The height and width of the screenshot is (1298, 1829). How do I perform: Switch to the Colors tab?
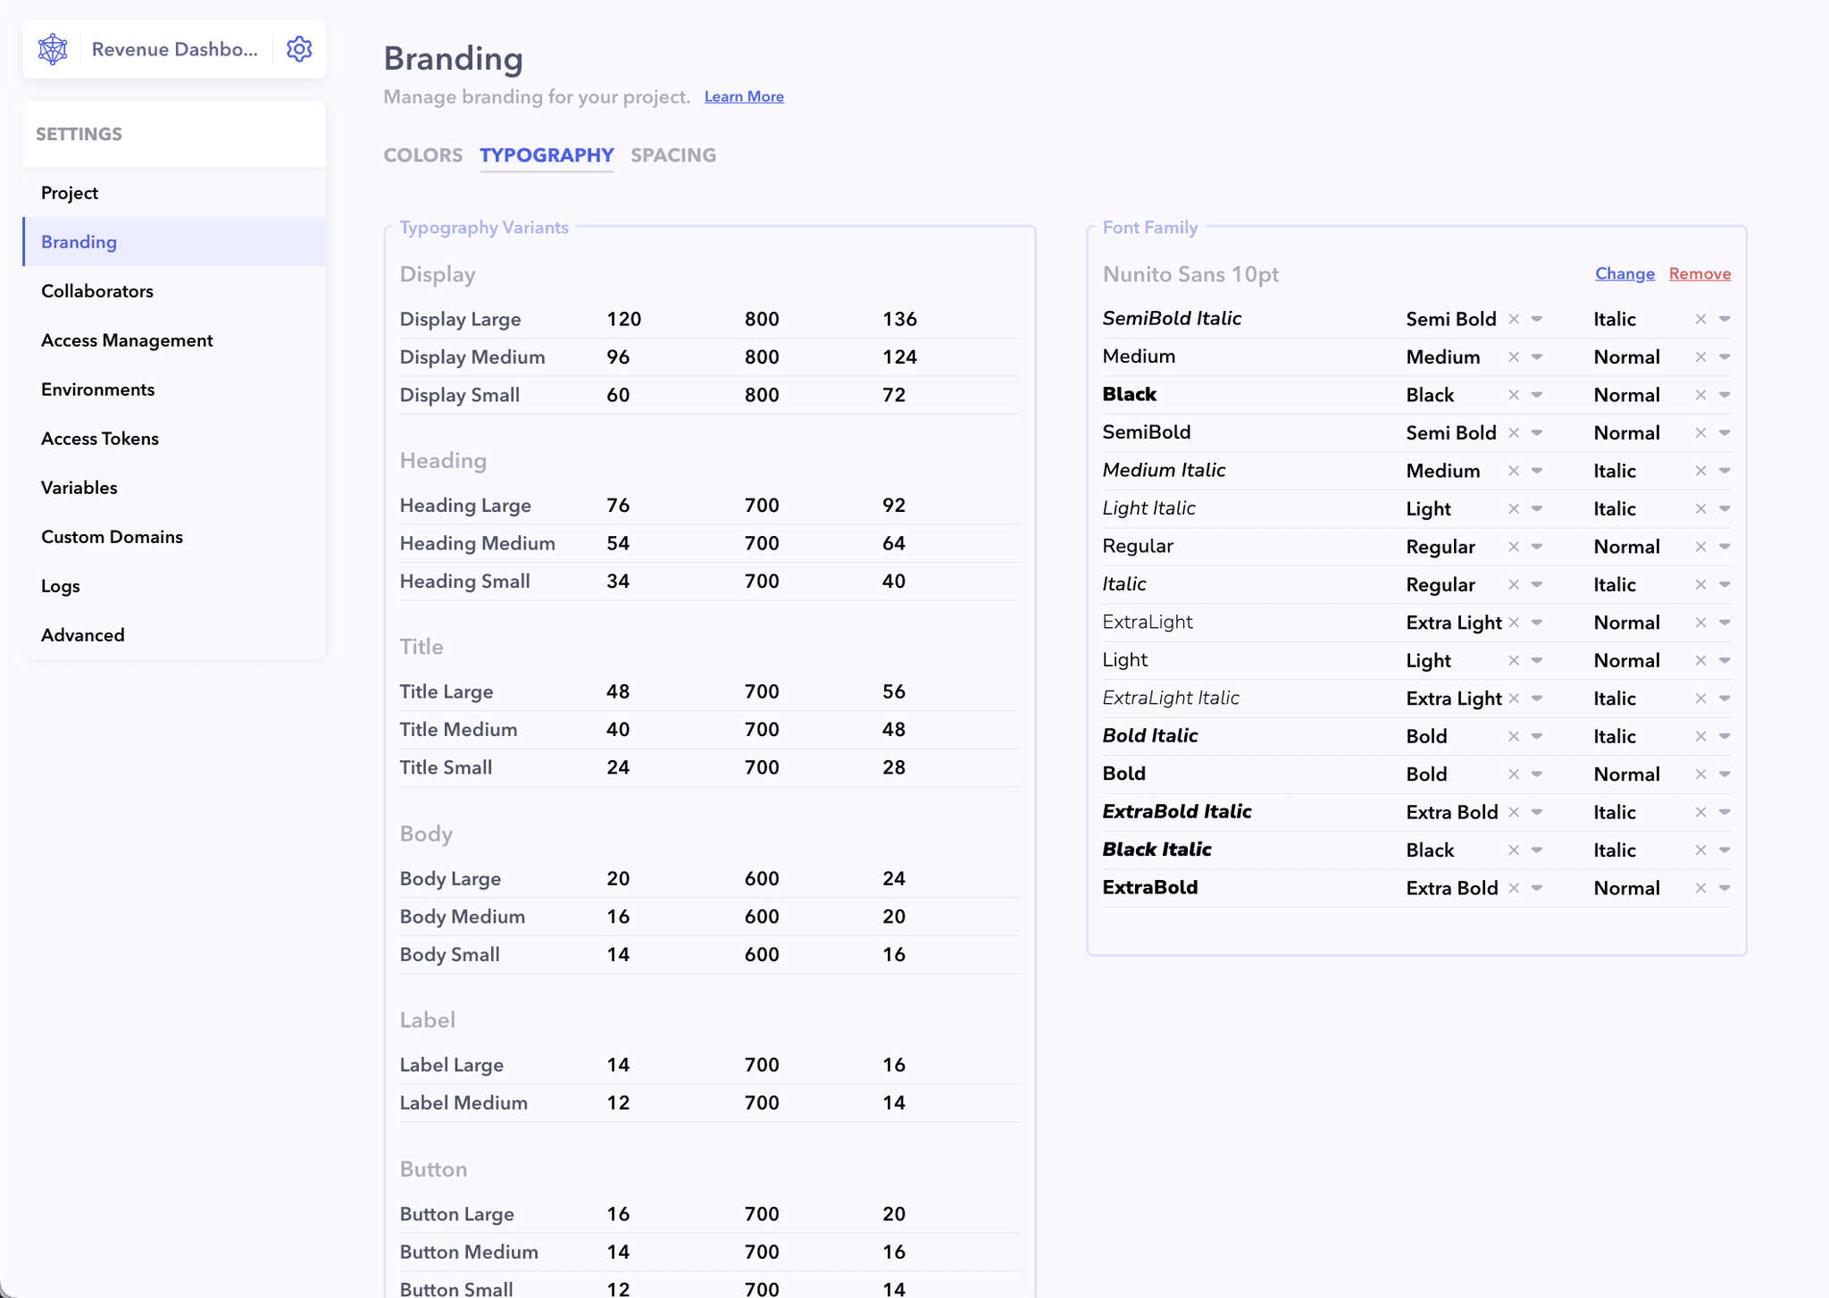[x=422, y=155]
